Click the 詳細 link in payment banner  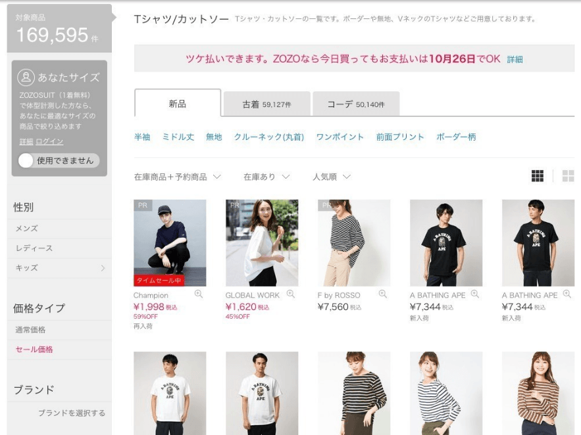pyautogui.click(x=515, y=59)
